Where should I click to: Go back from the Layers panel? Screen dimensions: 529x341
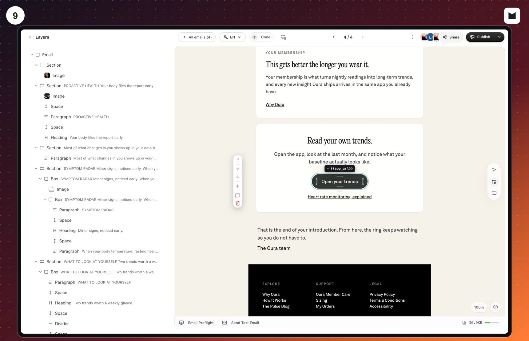click(x=30, y=37)
